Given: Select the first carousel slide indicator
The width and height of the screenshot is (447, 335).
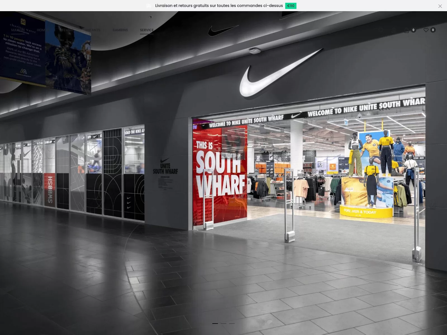Looking at the screenshot, I should coord(215,323).
